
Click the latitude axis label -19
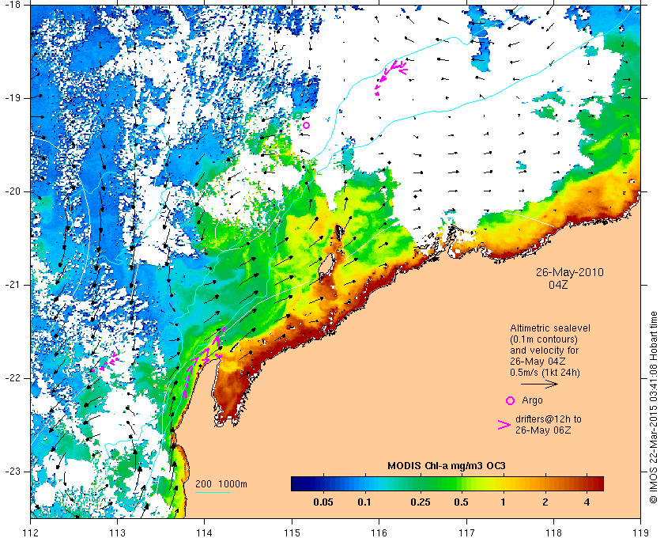pos(11,98)
